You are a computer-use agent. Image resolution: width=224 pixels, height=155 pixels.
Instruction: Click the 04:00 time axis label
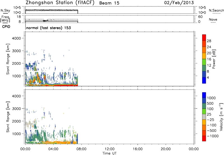[53, 149]
